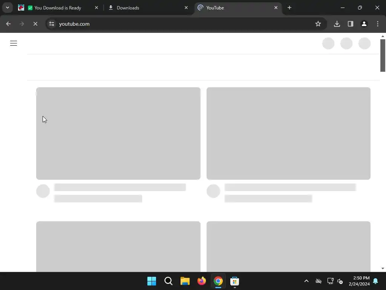Open the Chrome profile menu
This screenshot has width=386, height=290.
(x=364, y=24)
